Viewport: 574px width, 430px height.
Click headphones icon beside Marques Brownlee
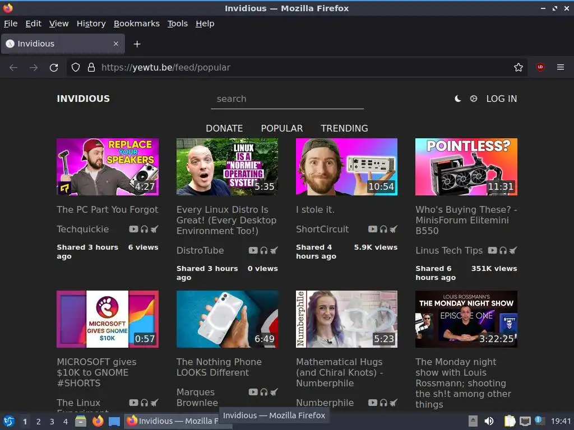(264, 392)
